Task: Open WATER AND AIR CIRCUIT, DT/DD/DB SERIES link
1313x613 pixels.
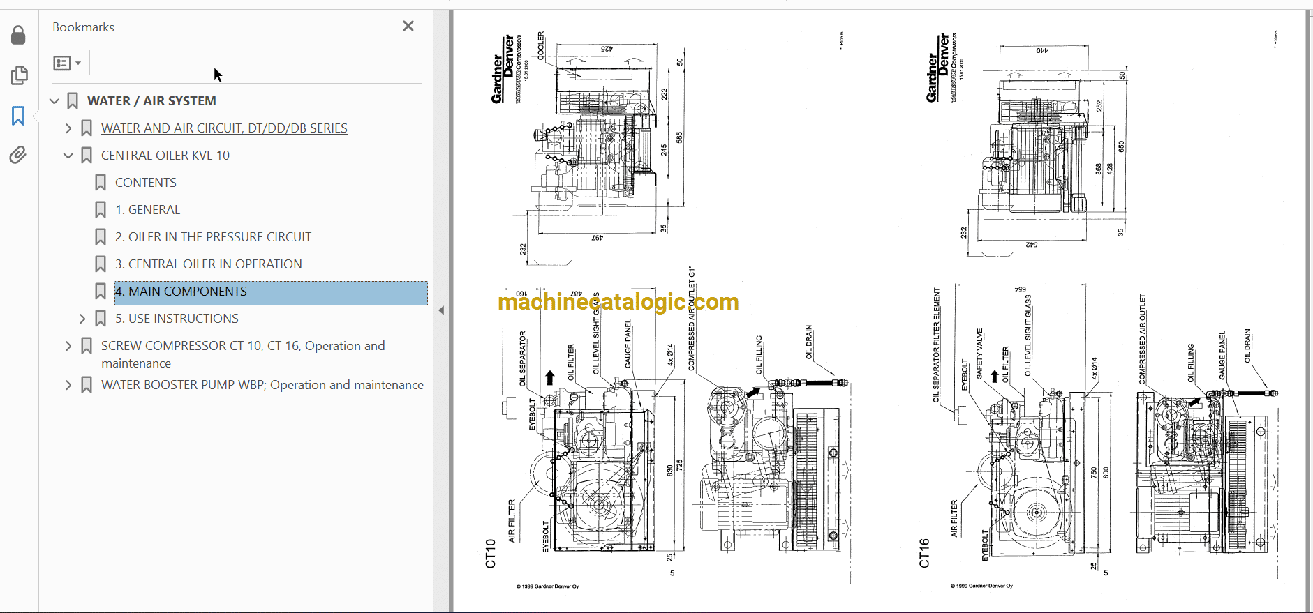Action: [x=224, y=128]
